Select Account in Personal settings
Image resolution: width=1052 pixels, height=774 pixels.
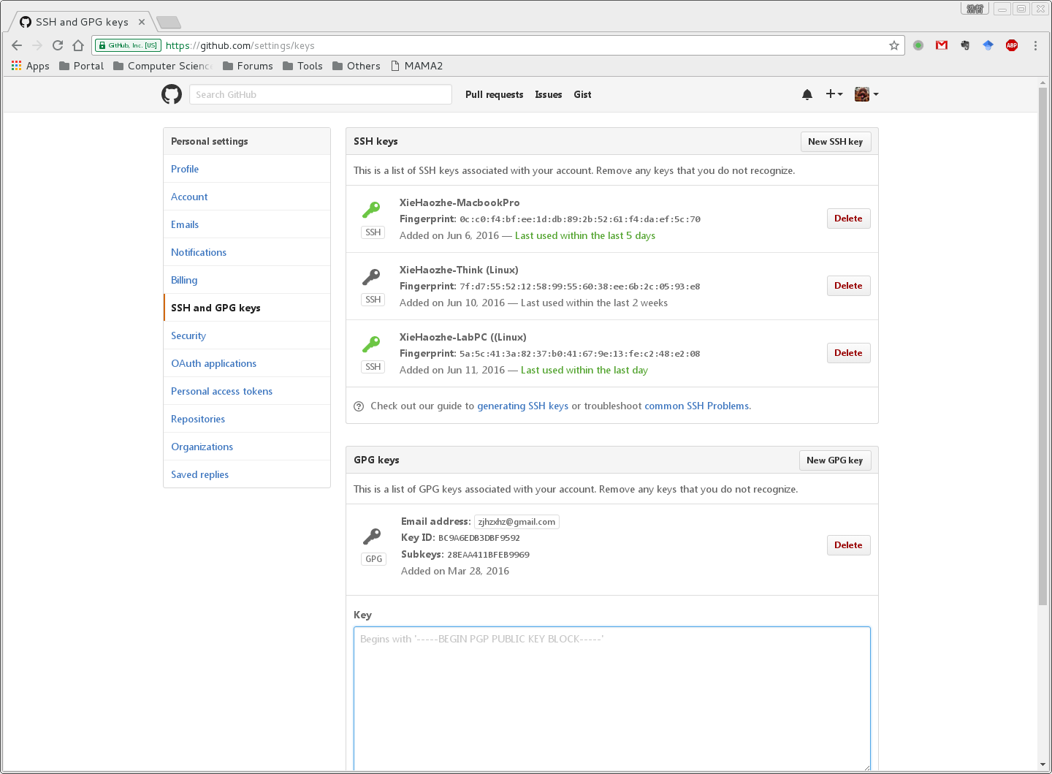(x=247, y=197)
